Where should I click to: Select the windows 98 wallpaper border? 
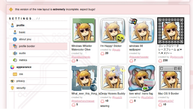142,30
